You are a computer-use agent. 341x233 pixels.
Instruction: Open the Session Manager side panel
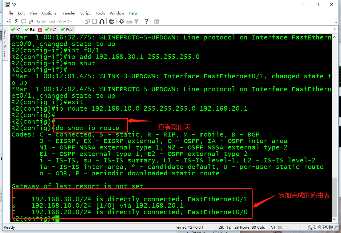[5, 43]
